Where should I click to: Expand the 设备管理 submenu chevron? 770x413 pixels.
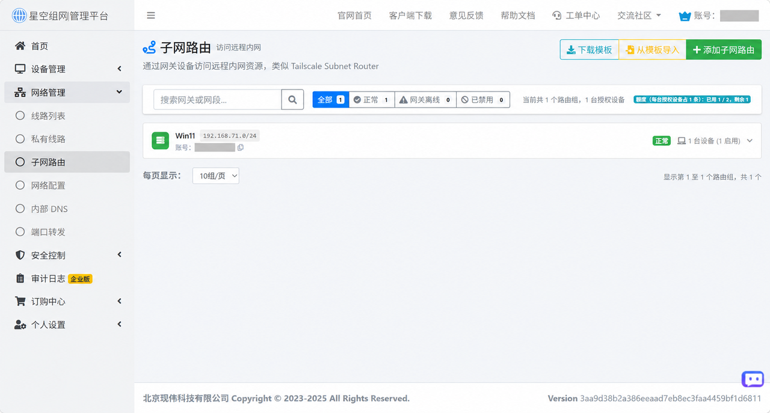(x=119, y=69)
